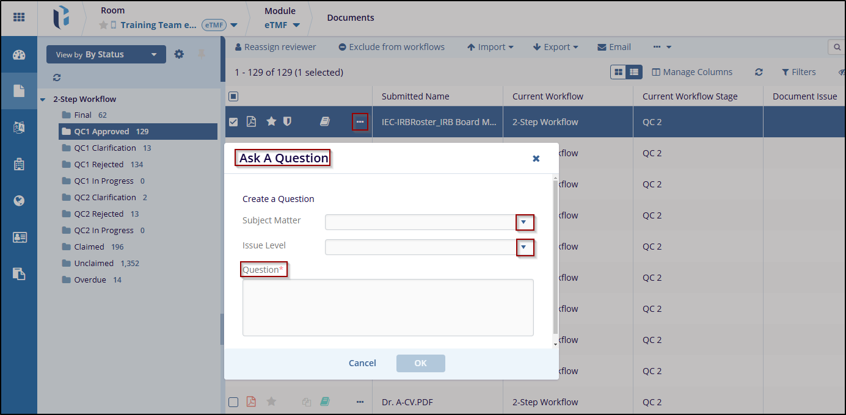This screenshot has width=846, height=415.
Task: Click the refresh icon above workflow tree
Action: pos(57,78)
